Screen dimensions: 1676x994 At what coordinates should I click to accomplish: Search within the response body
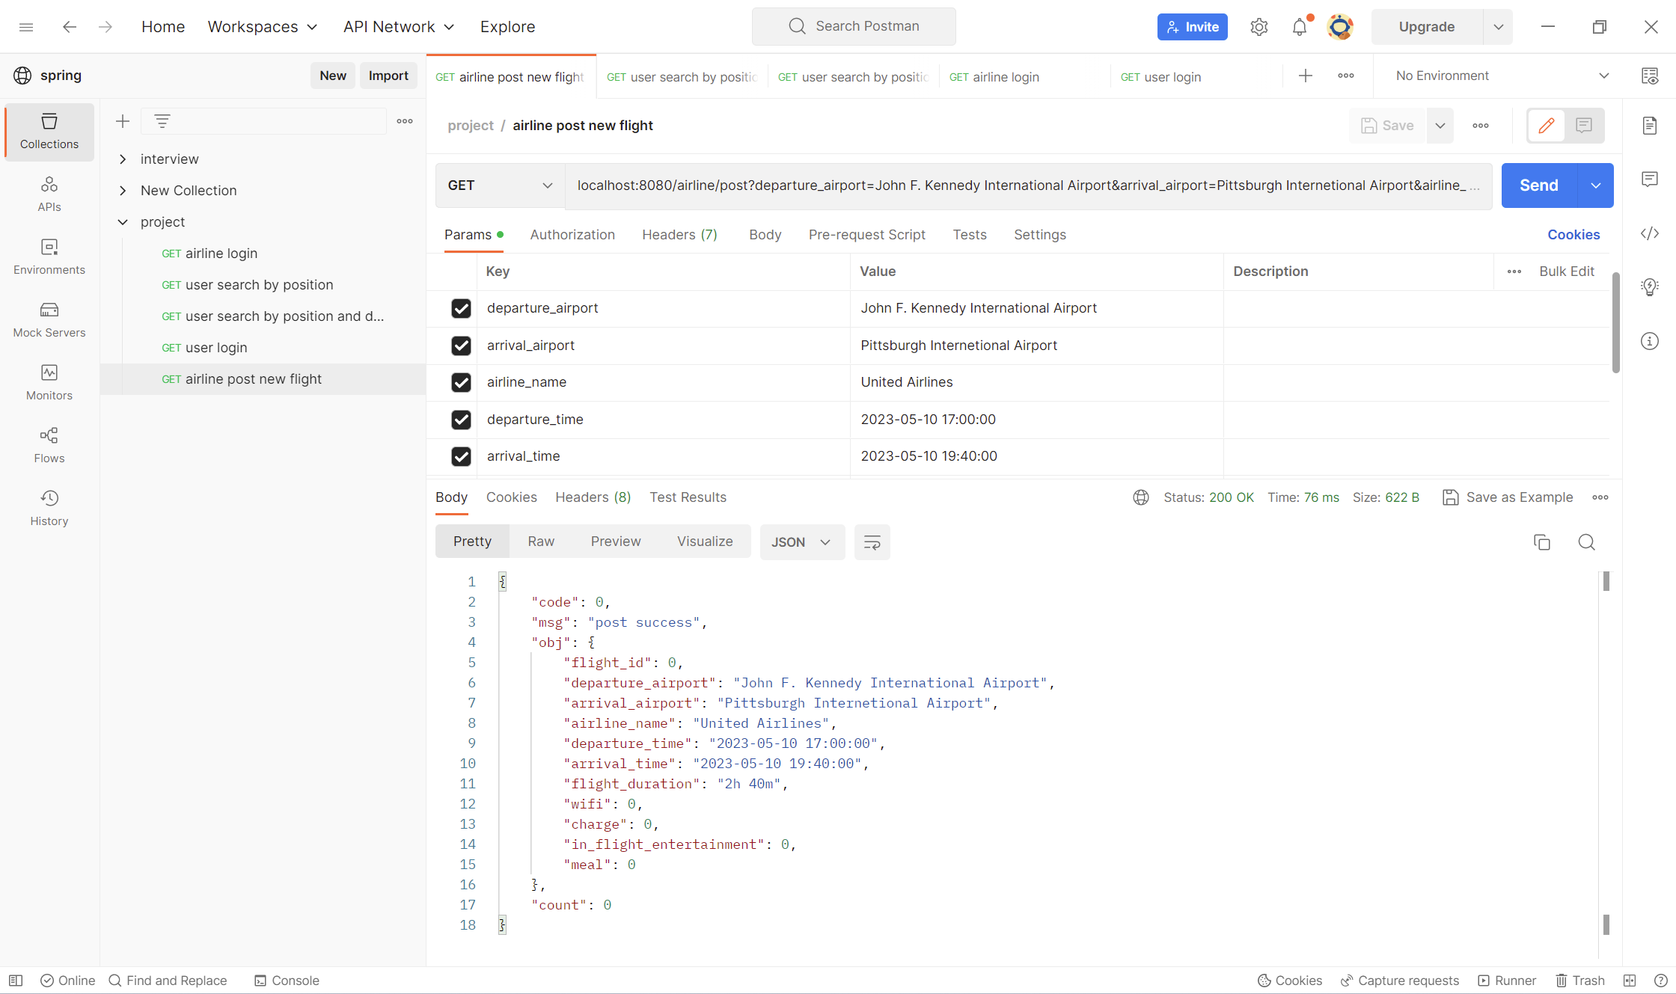pos(1587,542)
